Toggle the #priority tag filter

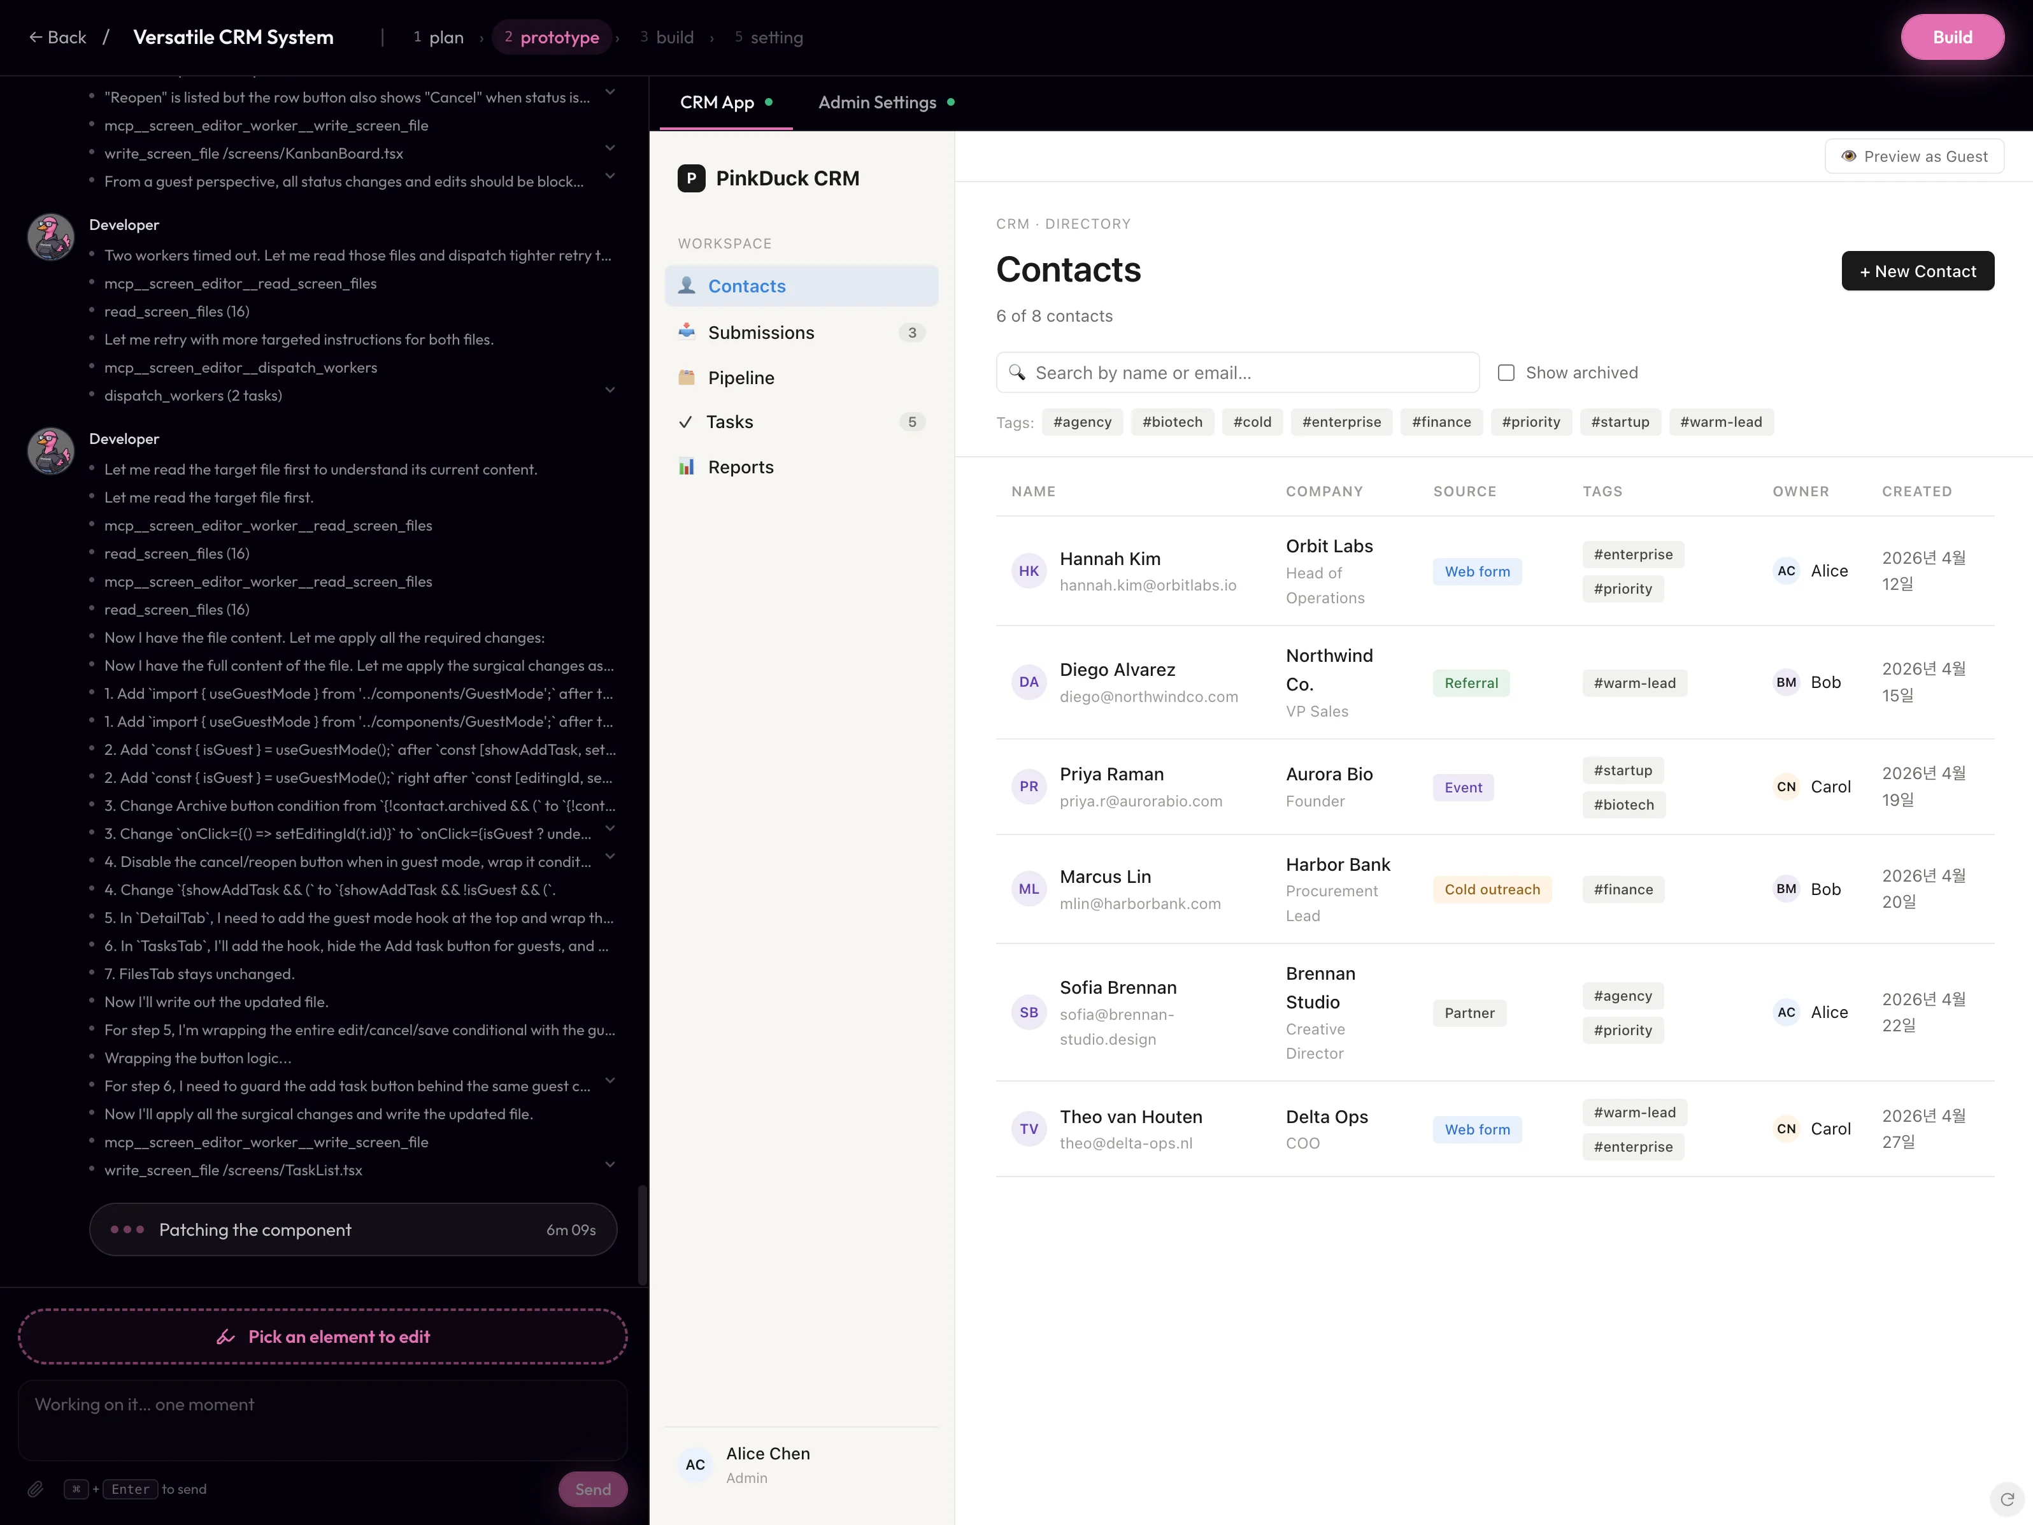(x=1530, y=422)
